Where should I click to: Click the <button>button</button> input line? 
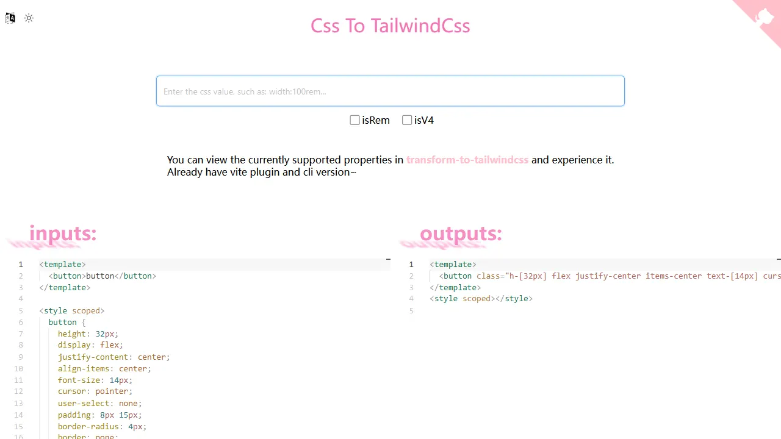point(103,276)
